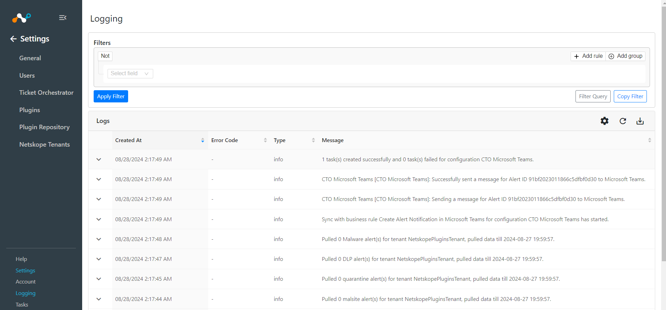Refresh the logs list
The height and width of the screenshot is (310, 666).
click(x=623, y=121)
